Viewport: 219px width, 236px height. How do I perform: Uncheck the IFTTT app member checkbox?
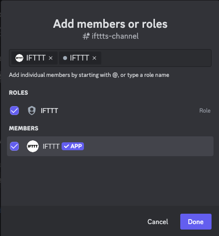point(14,146)
